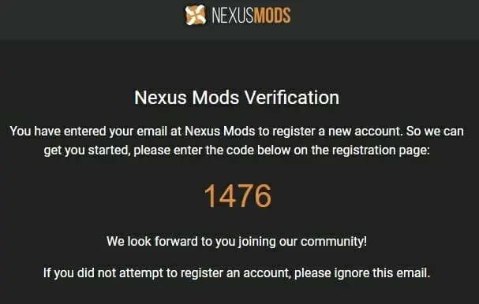The height and width of the screenshot is (304, 479).
Task: Click the digit 1 in the code
Action: click(x=211, y=196)
